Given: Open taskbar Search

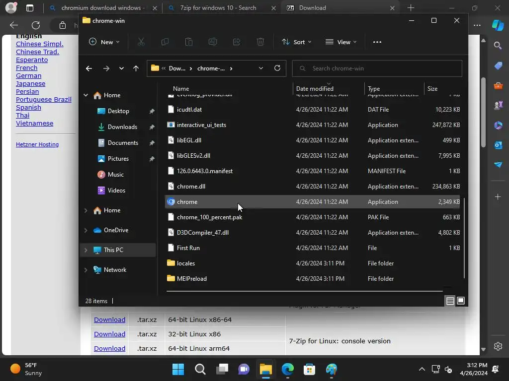Looking at the screenshot, I should pyautogui.click(x=200, y=369).
